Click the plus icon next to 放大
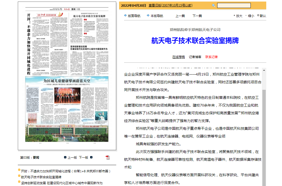282x186 pixels. [234, 15]
